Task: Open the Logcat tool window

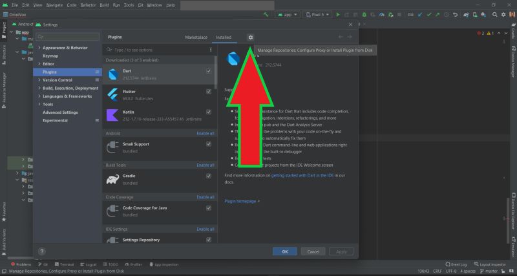Action: tap(89, 264)
